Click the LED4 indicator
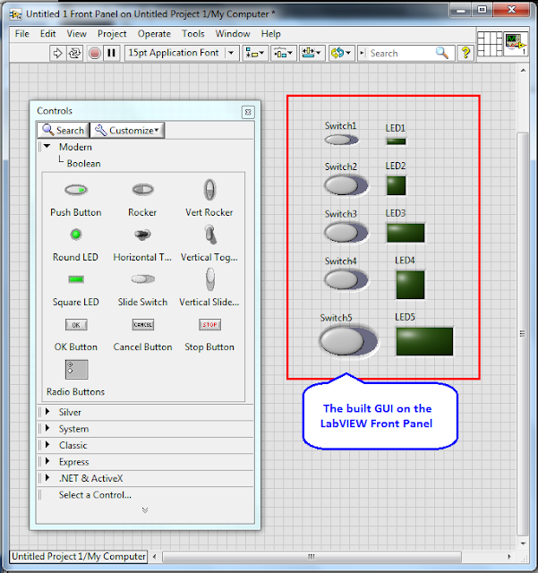This screenshot has height=573, width=538. click(411, 285)
